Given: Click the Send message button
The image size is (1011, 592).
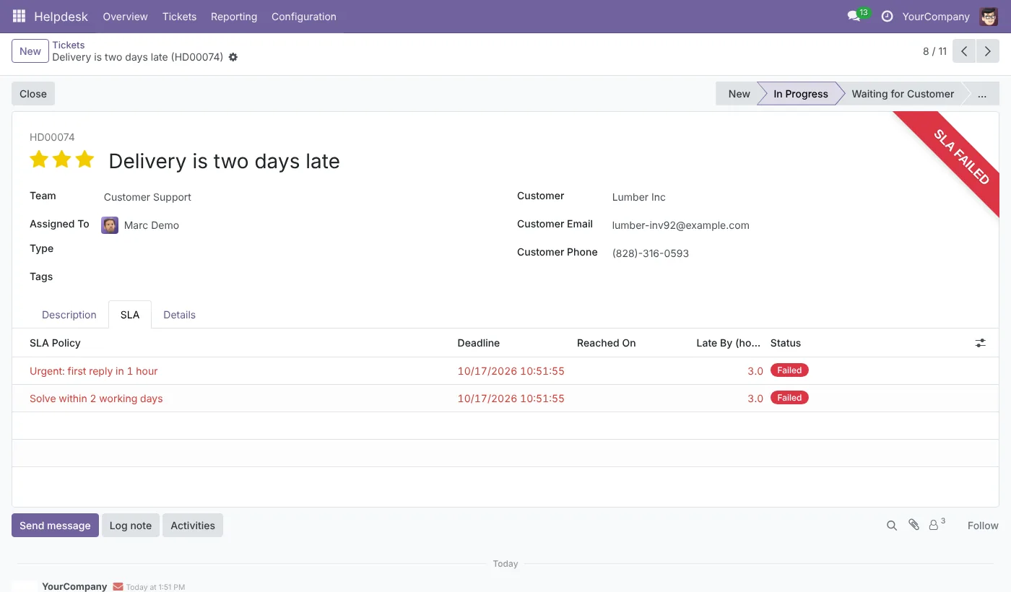Looking at the screenshot, I should pos(55,526).
